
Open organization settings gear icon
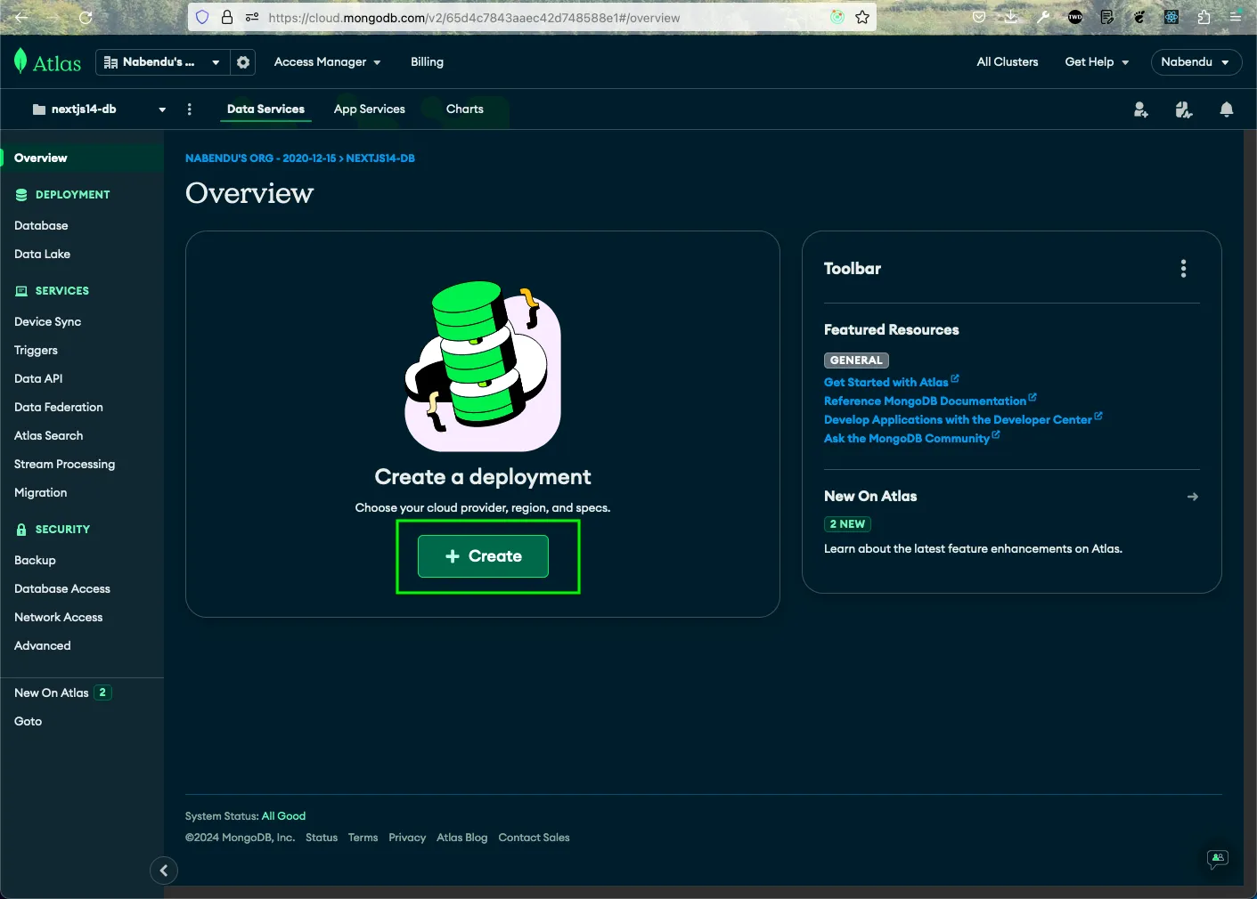[243, 62]
